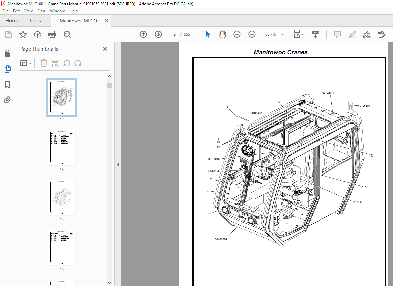Delete selected page thumbnail
This screenshot has width=393, height=286.
[x=44, y=63]
